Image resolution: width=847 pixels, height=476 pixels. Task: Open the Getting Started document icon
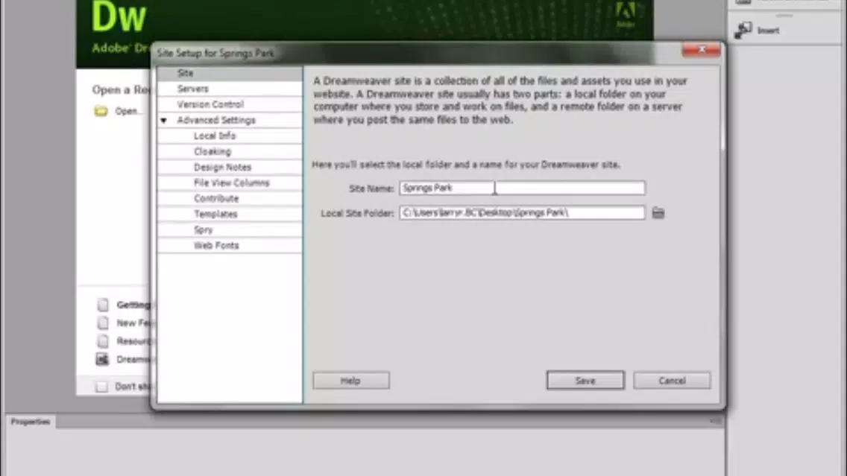(x=103, y=305)
